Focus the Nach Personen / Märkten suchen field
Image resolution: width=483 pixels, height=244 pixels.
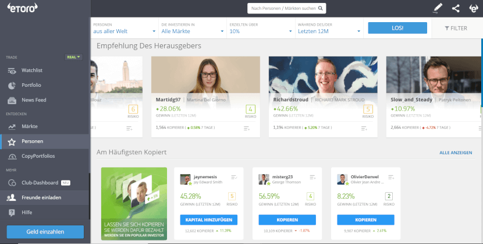286,8
